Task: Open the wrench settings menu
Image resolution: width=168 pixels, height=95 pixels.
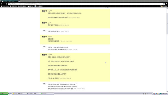Action: (166, 4)
